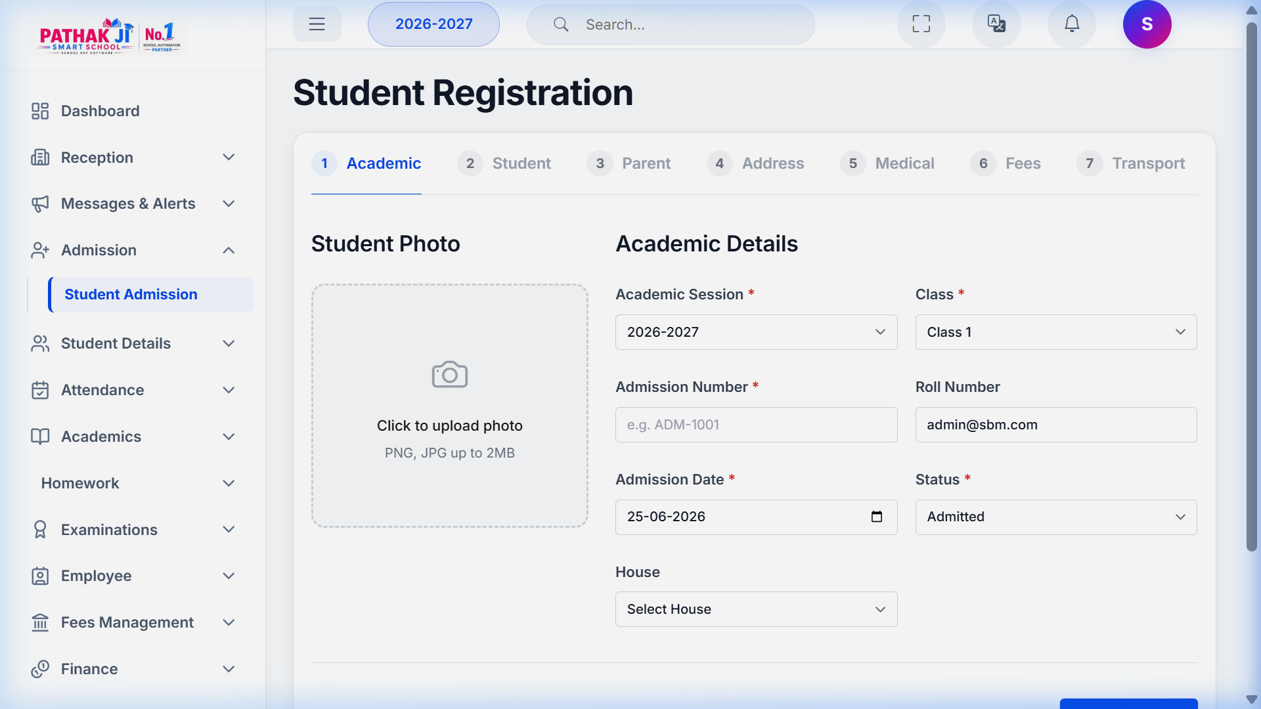The image size is (1261, 709).
Task: Click the Pathak Ji Smart School logo
Action: tap(109, 35)
